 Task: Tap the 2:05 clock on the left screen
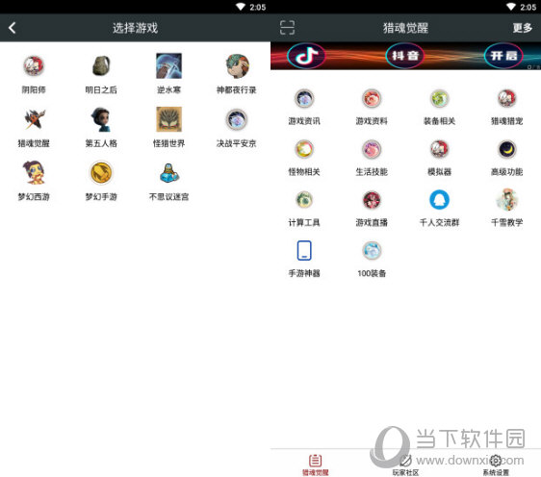click(258, 7)
